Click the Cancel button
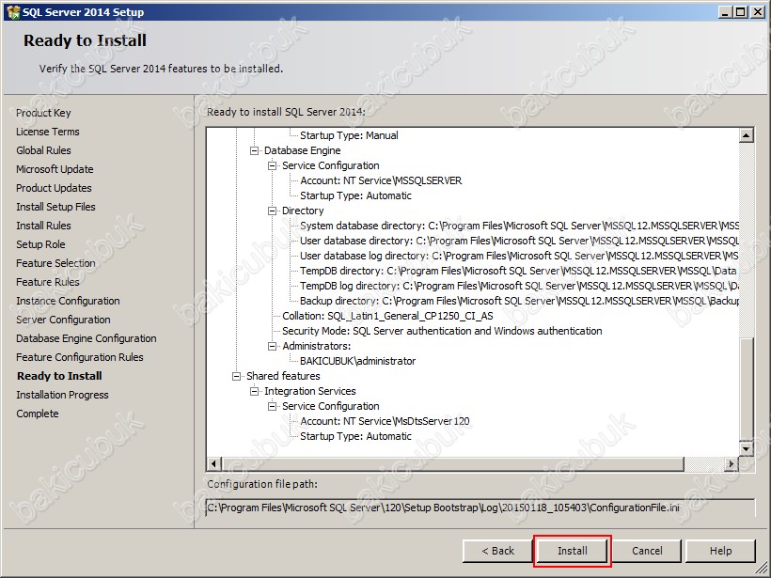 pyautogui.click(x=647, y=551)
